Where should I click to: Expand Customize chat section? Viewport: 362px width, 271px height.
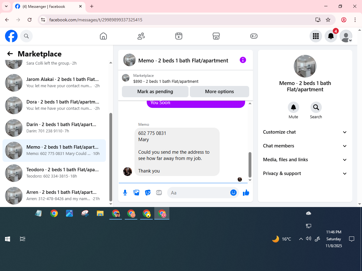coord(305,132)
